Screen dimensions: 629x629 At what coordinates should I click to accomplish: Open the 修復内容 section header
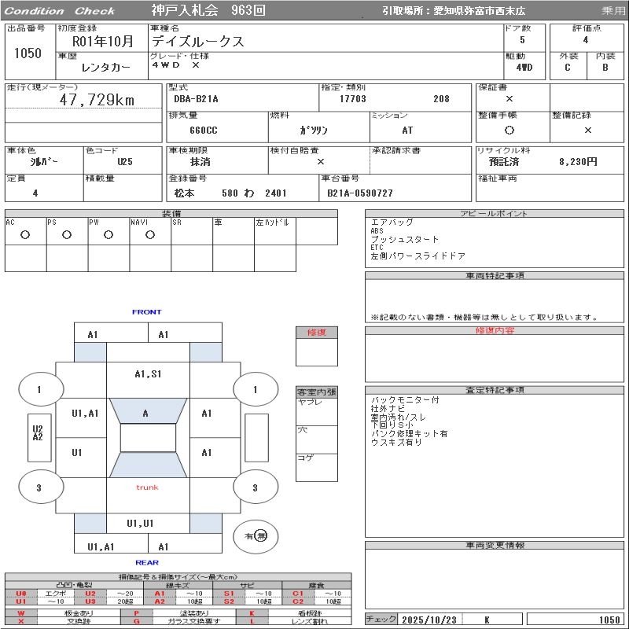click(x=495, y=331)
